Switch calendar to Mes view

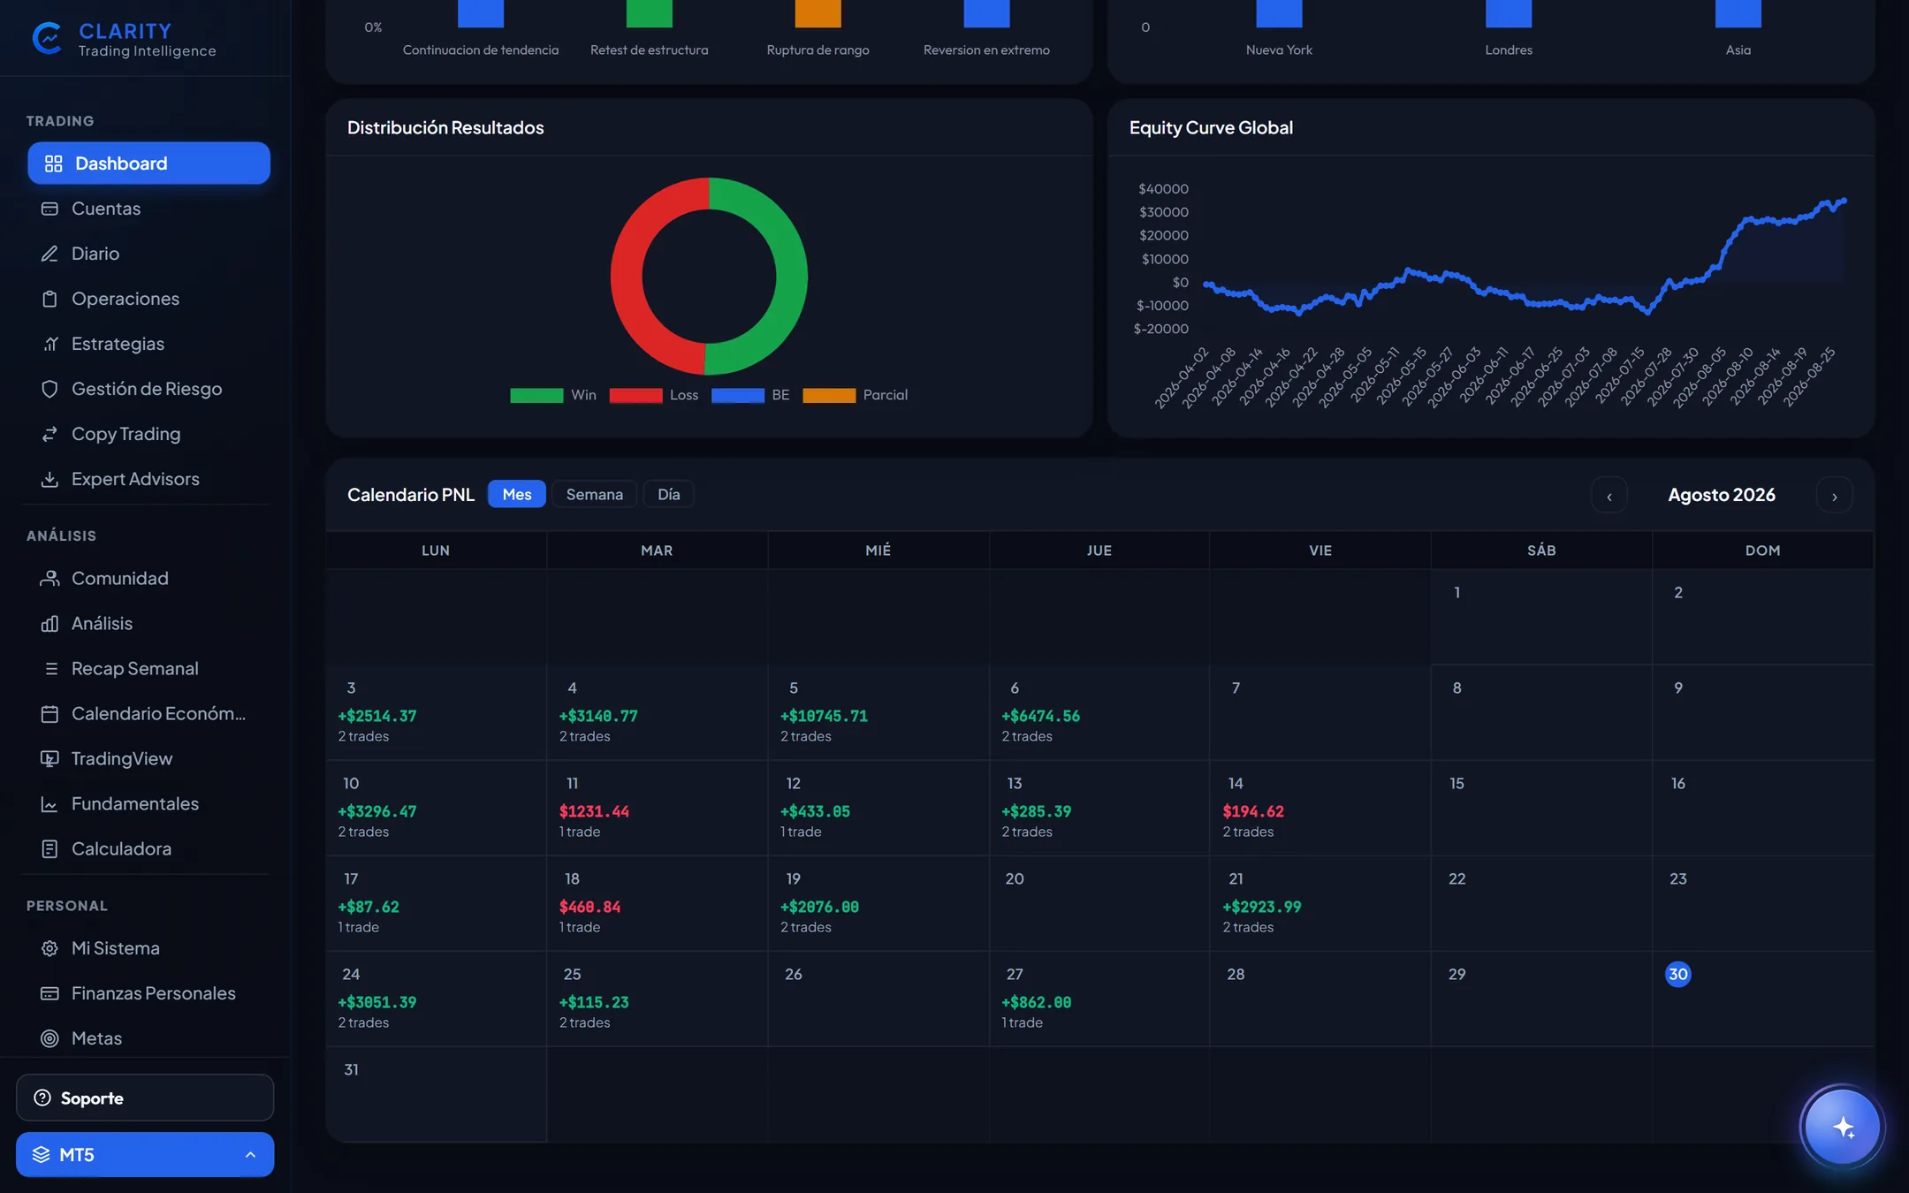(x=517, y=494)
